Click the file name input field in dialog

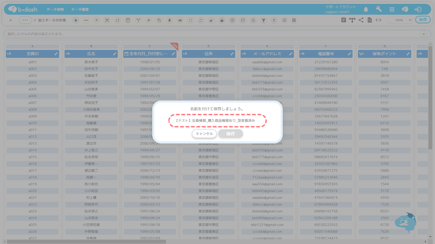click(x=217, y=121)
